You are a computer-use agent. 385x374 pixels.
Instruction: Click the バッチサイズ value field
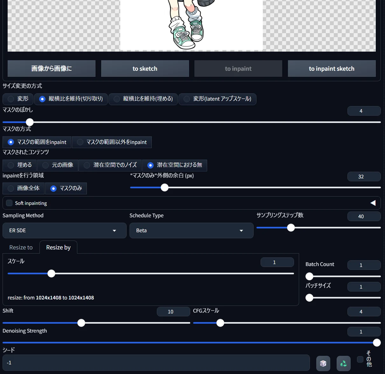click(x=364, y=287)
